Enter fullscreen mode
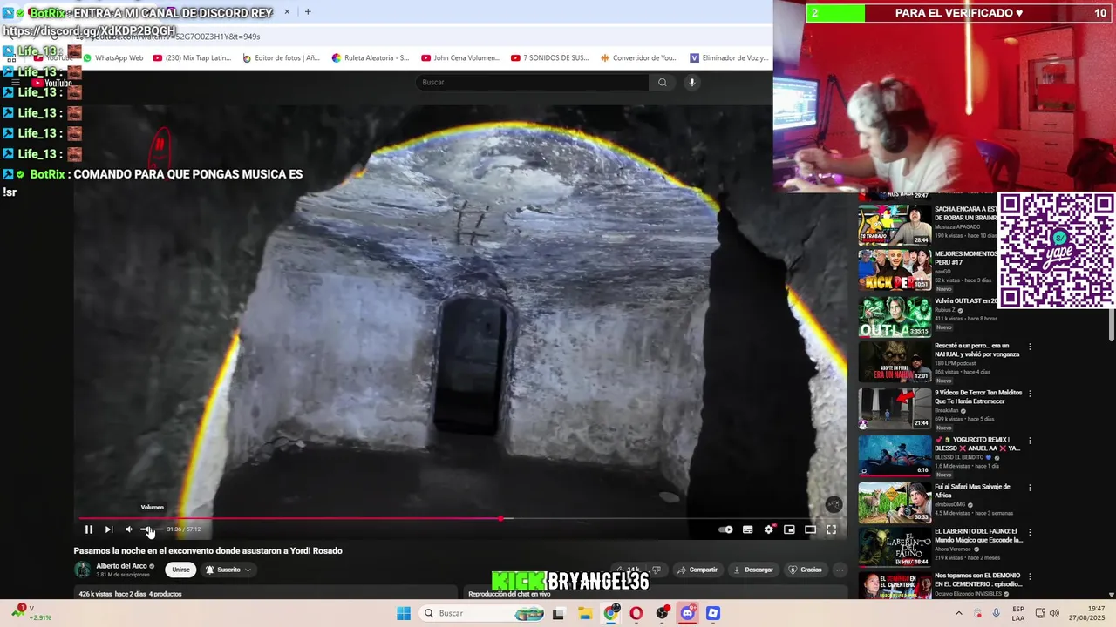Viewport: 1116px width, 627px height. (x=831, y=529)
